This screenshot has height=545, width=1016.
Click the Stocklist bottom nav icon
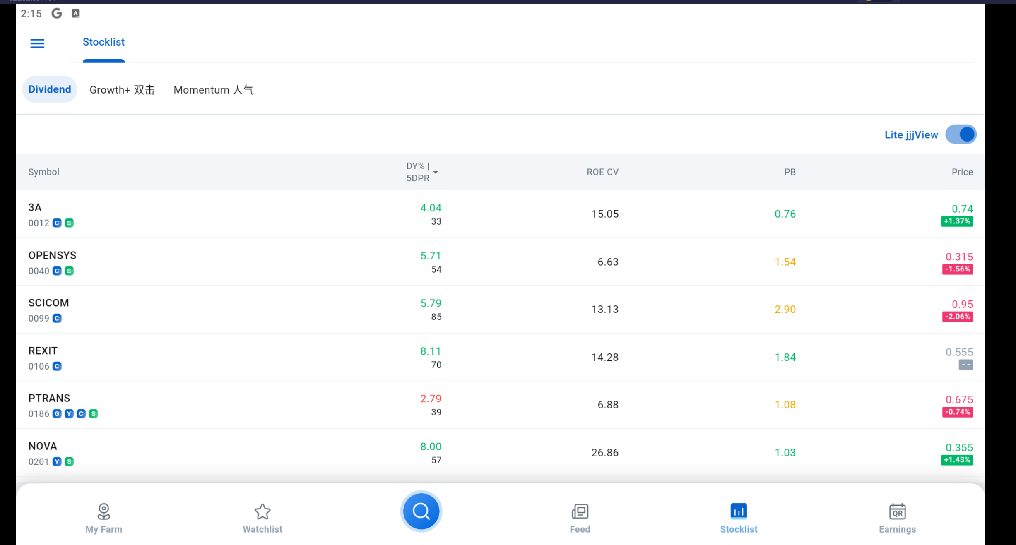tap(739, 511)
